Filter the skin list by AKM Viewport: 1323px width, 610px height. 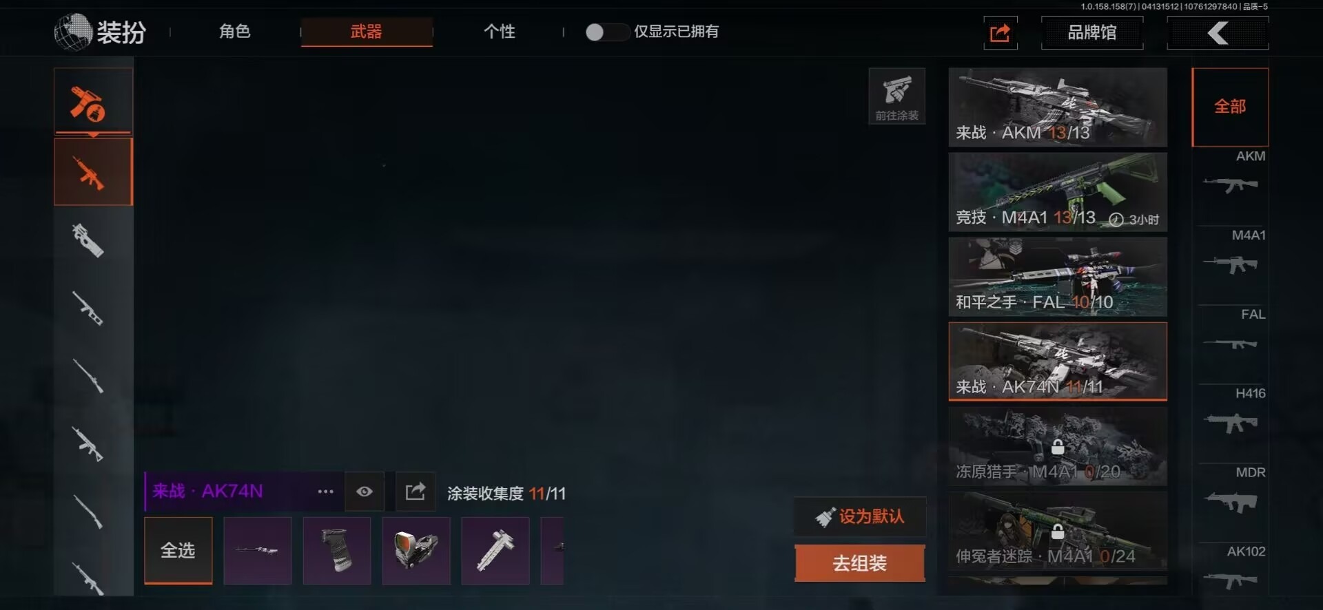1231,175
